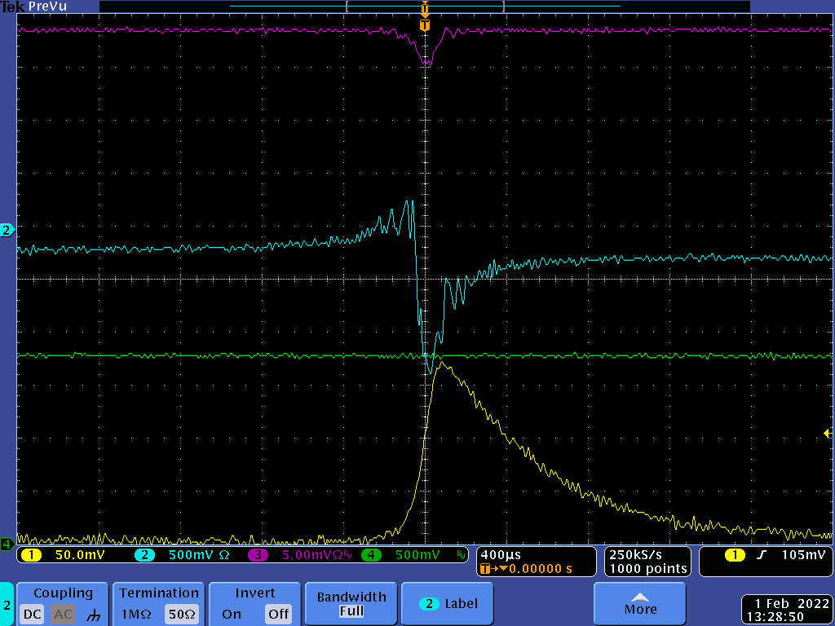This screenshot has height=626, width=835.
Task: Expand the More menu
Action: [x=640, y=604]
